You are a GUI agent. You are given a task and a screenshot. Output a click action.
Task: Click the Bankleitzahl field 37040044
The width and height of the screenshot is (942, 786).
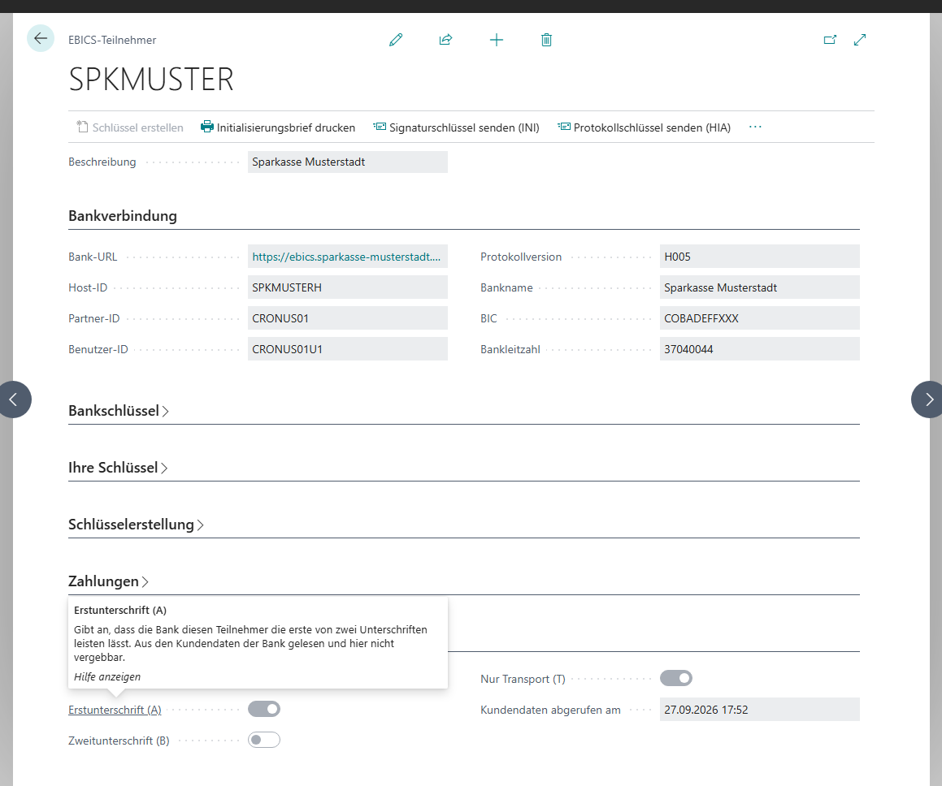[x=759, y=349]
